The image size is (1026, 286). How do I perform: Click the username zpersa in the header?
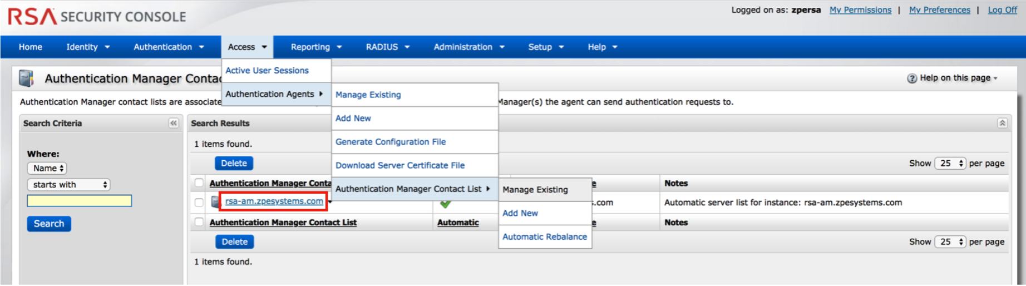806,10
